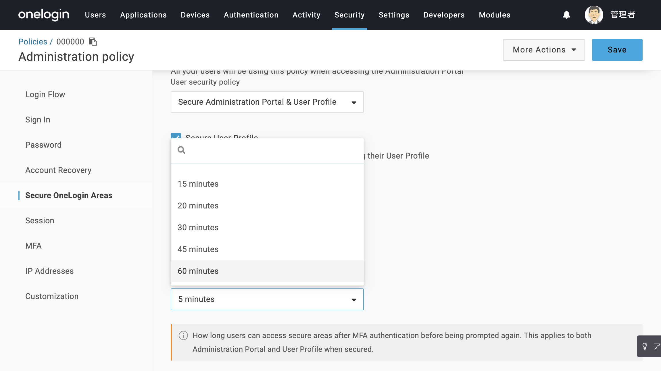This screenshot has height=371, width=661.
Task: Open the Activity menu
Action: (x=307, y=15)
